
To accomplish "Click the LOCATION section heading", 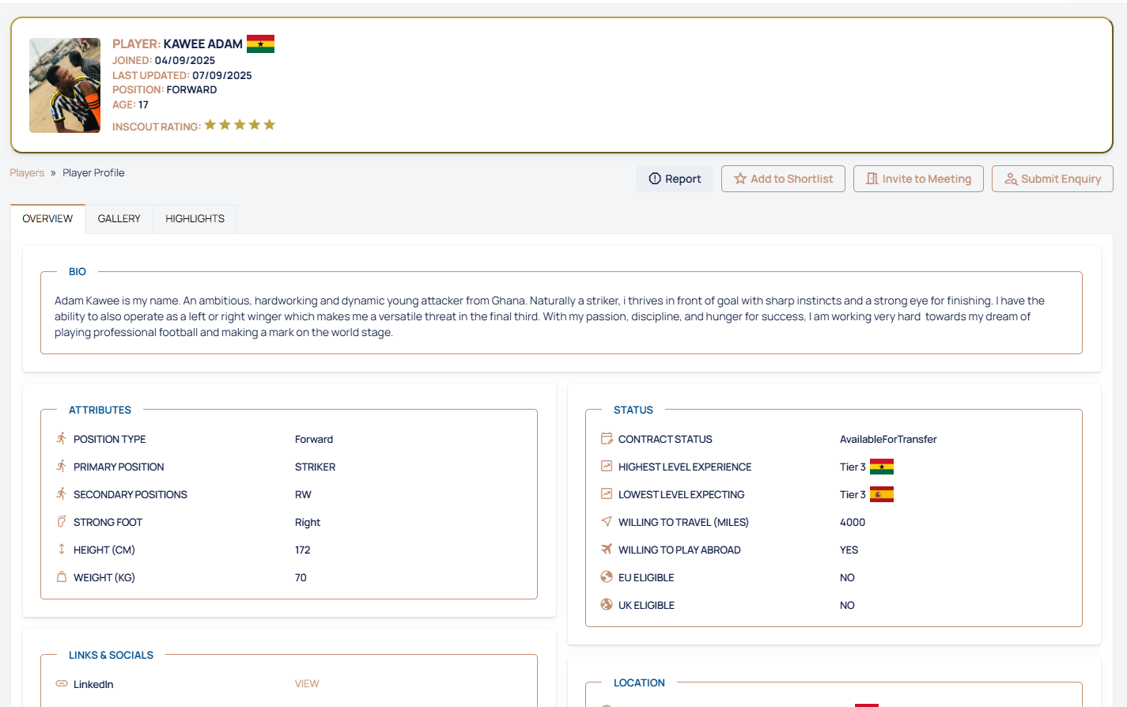I will pyautogui.click(x=639, y=683).
